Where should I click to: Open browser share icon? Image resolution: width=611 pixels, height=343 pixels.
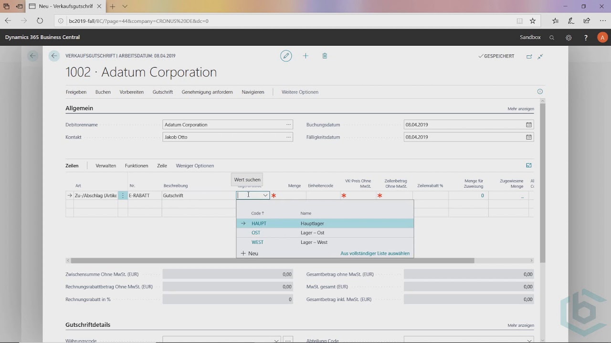tap(587, 20)
